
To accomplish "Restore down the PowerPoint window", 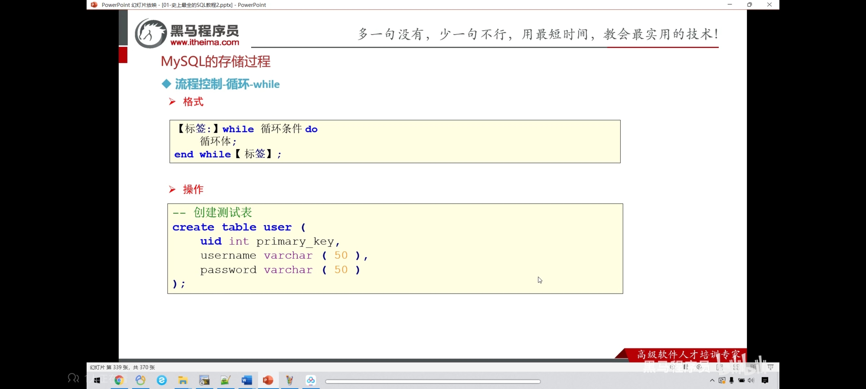I will pos(749,5).
